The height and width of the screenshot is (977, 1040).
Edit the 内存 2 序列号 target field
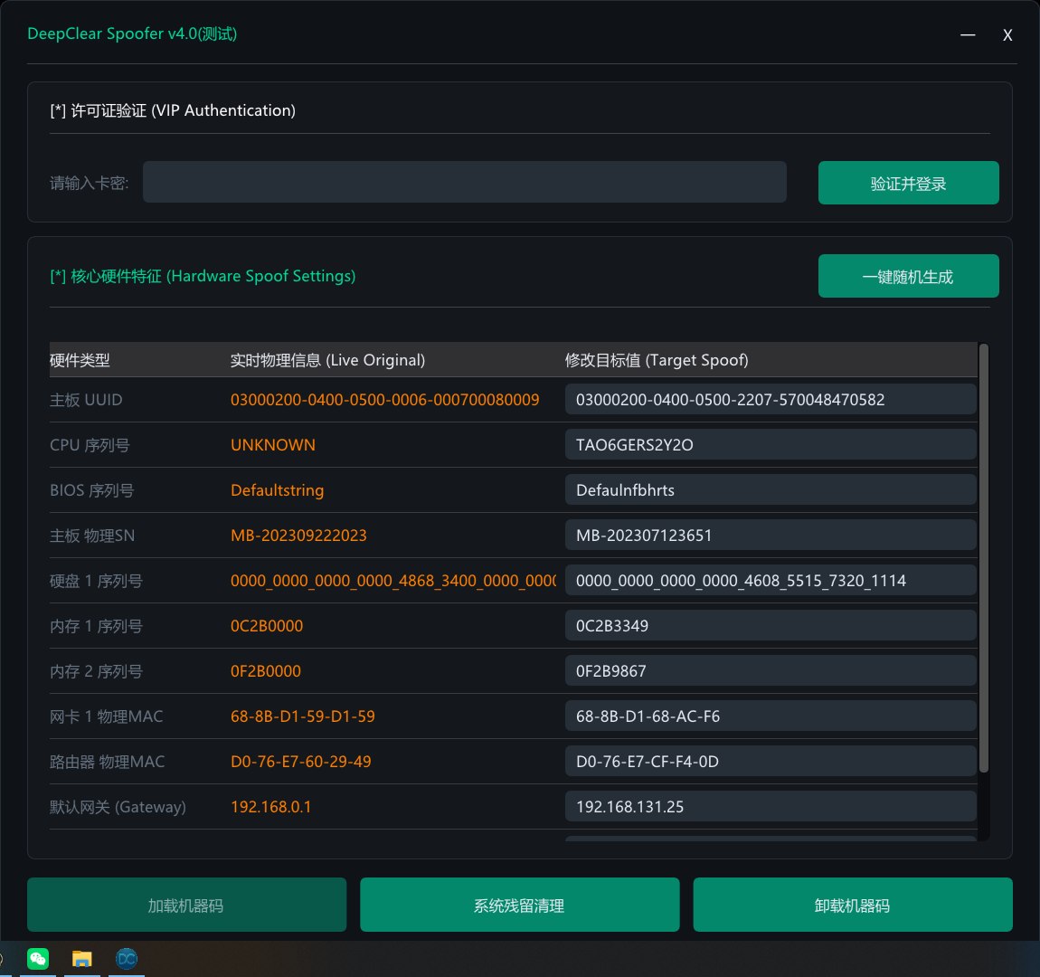770,670
